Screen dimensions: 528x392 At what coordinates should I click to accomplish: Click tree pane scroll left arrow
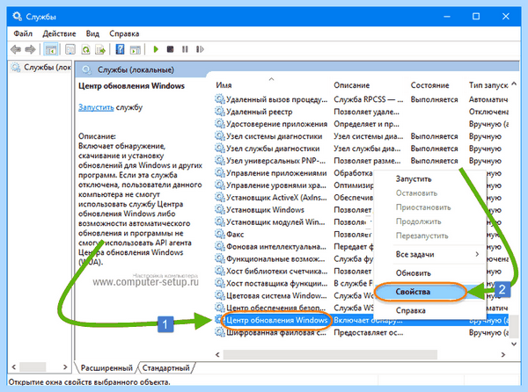pyautogui.click(x=14, y=367)
